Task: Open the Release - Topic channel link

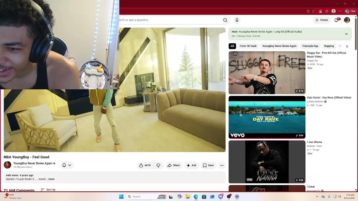Action: pyautogui.click(x=314, y=146)
